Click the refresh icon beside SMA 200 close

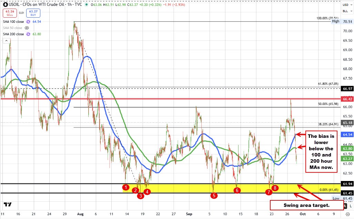coord(28,34)
